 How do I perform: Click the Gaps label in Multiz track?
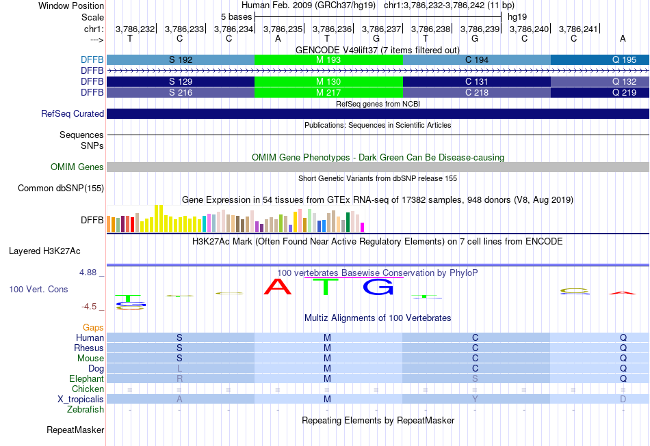93,328
